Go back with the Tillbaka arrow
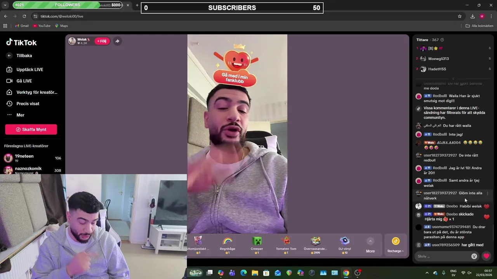 [9, 55]
